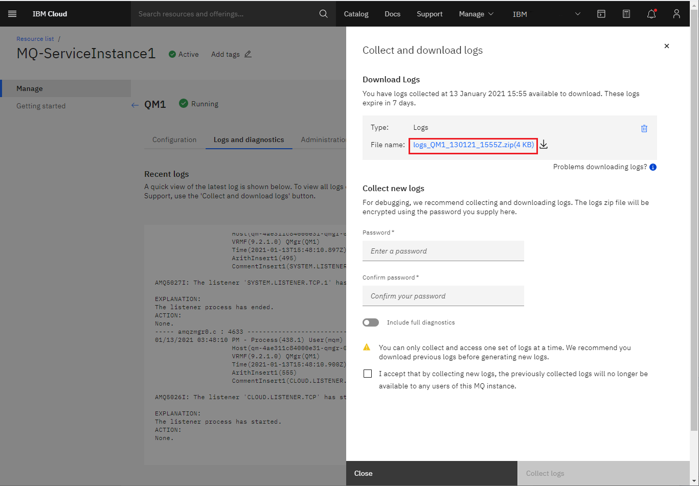The height and width of the screenshot is (486, 699).
Task: Toggle Include full diagnostics switch
Action: 371,322
